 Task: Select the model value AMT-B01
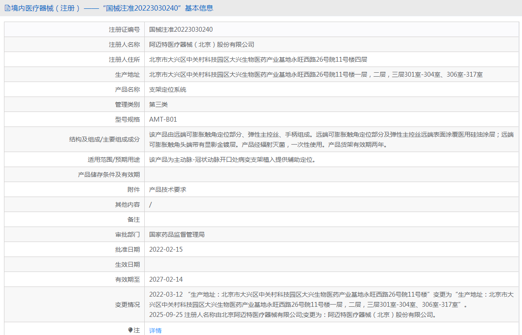(x=163, y=119)
